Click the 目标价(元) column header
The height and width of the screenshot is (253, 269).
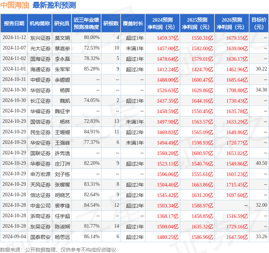click(x=259, y=23)
